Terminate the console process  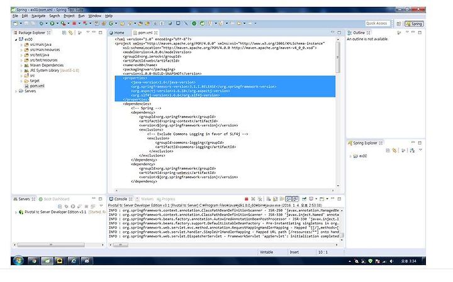click(247, 199)
